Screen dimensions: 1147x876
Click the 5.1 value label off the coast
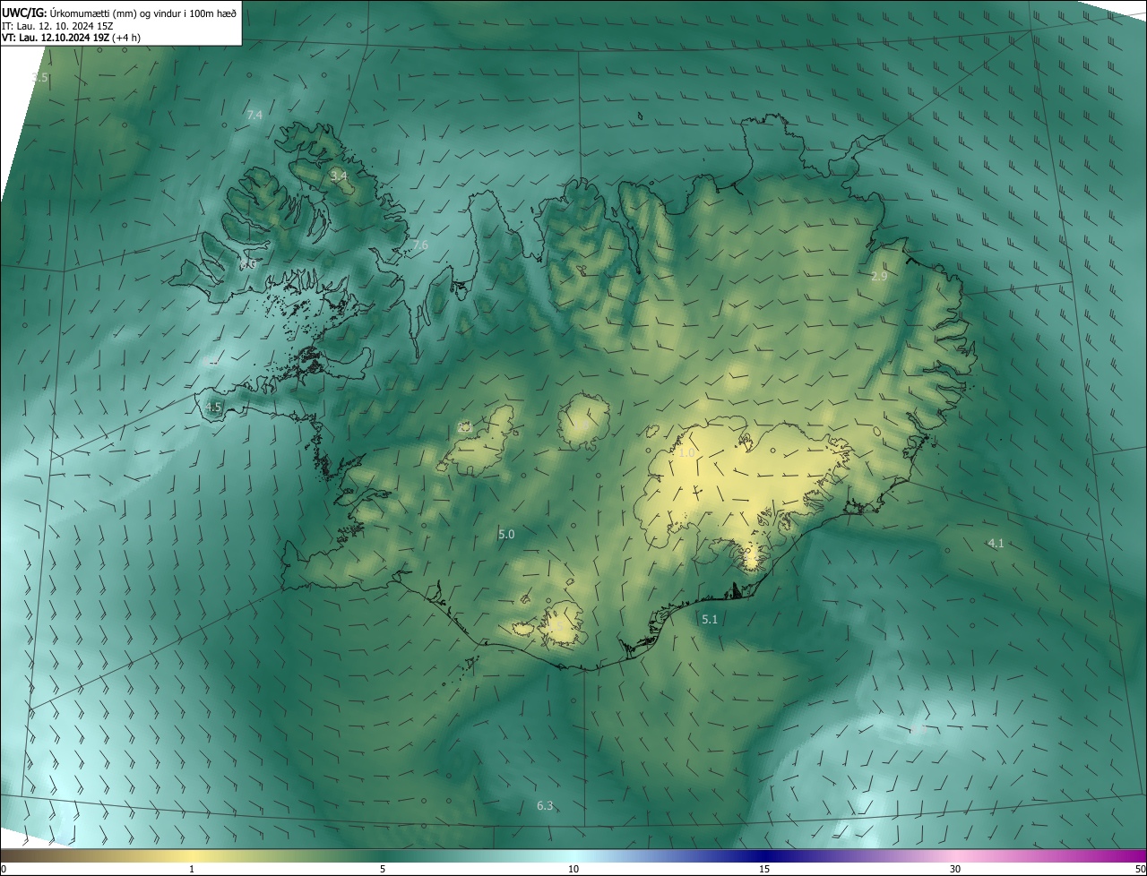click(x=710, y=619)
